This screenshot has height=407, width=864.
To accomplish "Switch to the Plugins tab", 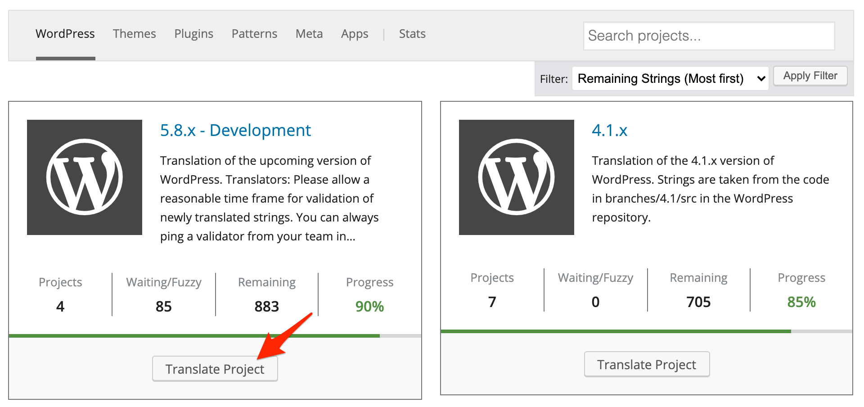I will tap(194, 34).
